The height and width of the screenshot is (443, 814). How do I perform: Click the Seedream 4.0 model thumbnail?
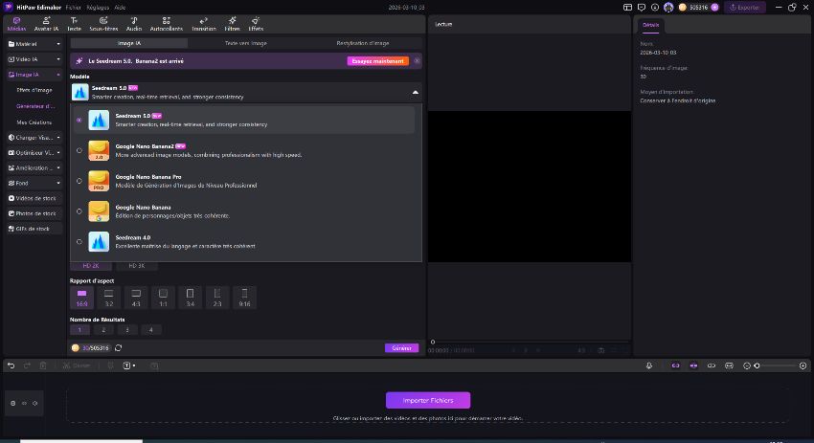(x=99, y=242)
